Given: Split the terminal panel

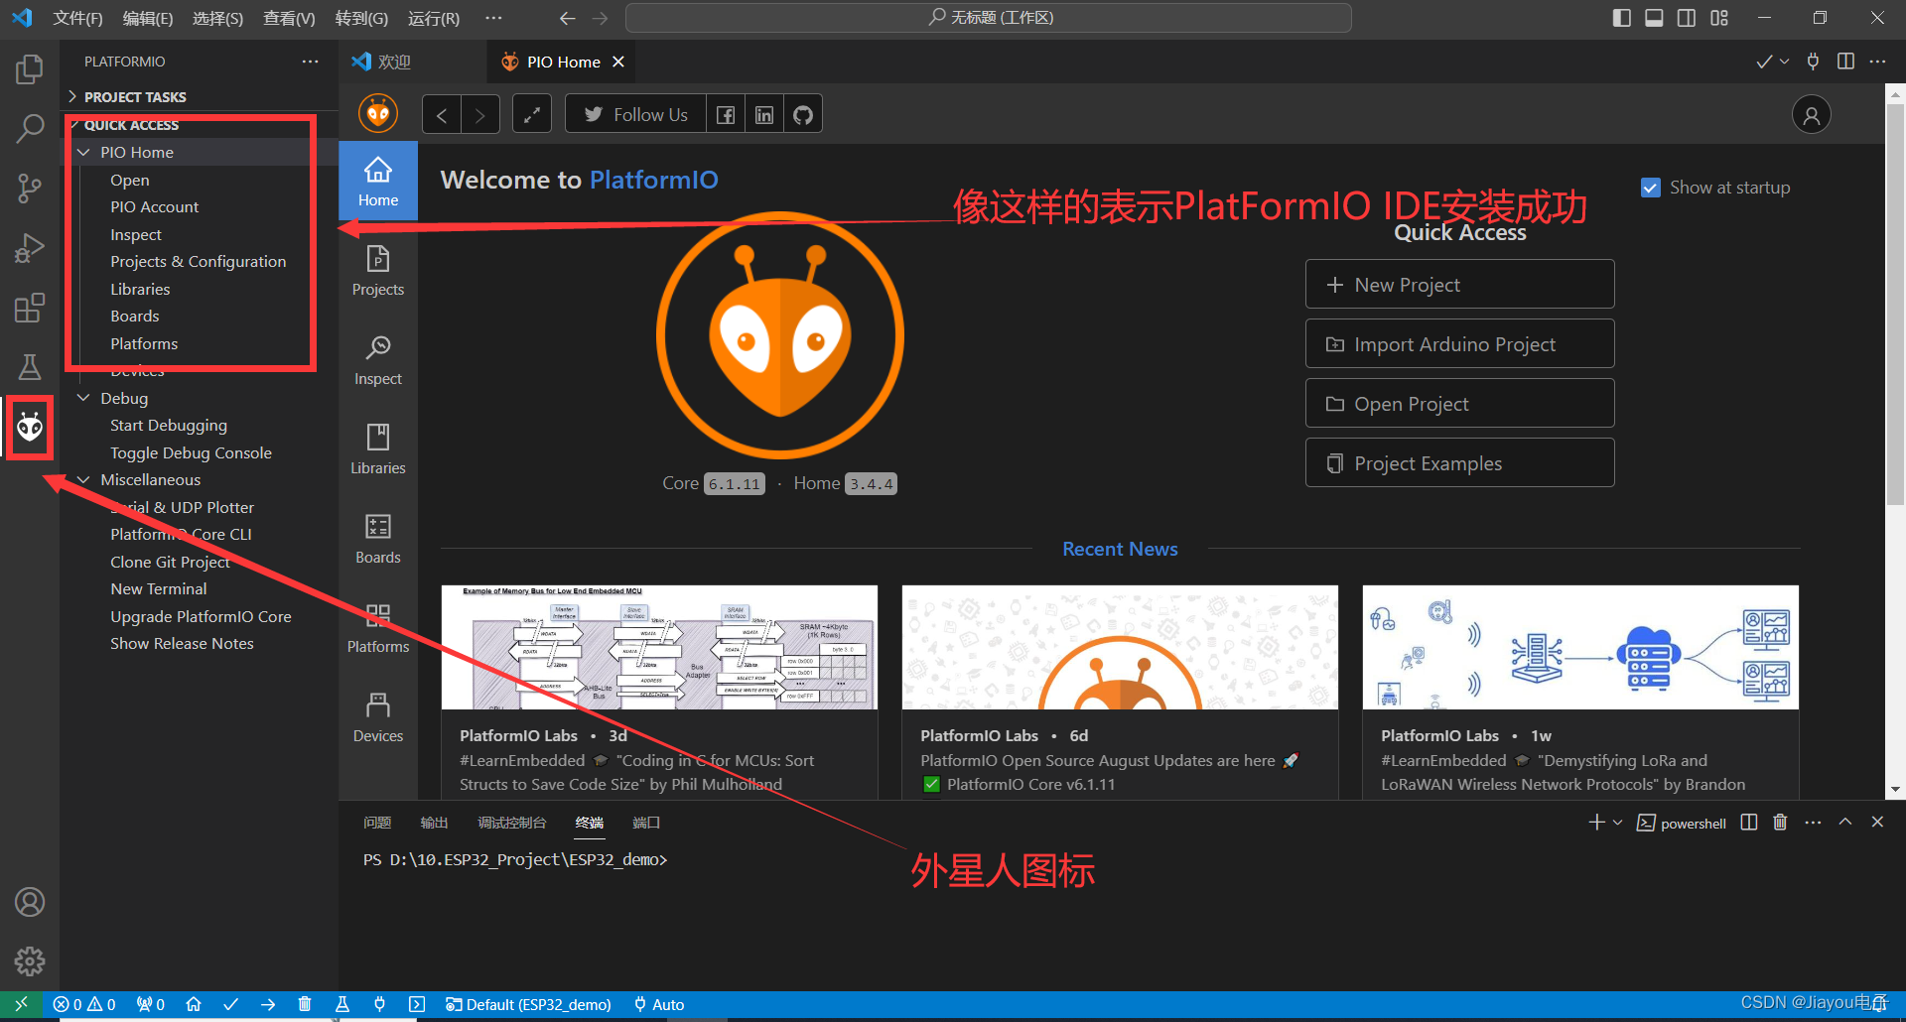Looking at the screenshot, I should (x=1749, y=823).
